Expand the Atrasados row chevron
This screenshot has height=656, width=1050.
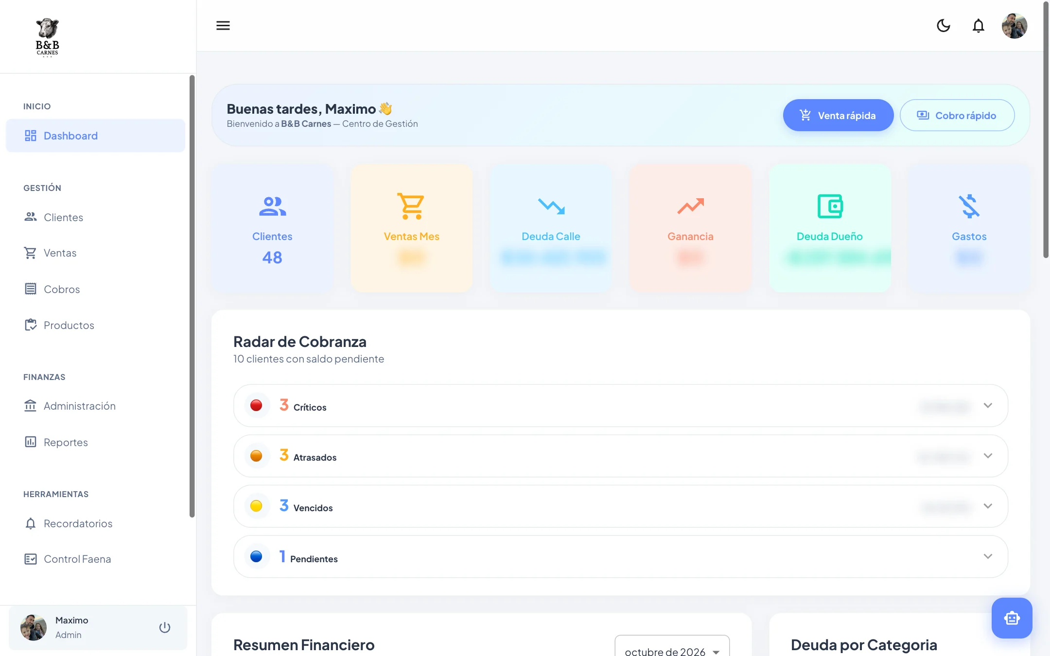(988, 456)
